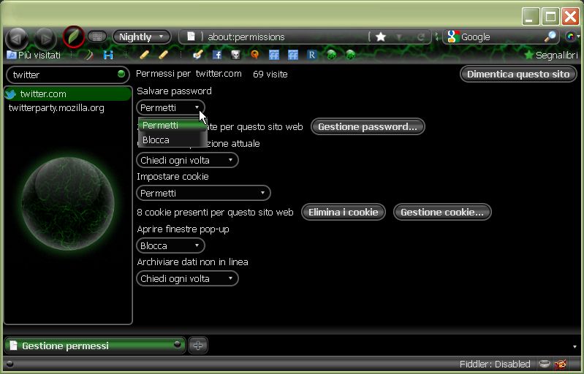Open Più visitati bookmarks folder
This screenshot has width=584, height=374.
click(x=34, y=55)
